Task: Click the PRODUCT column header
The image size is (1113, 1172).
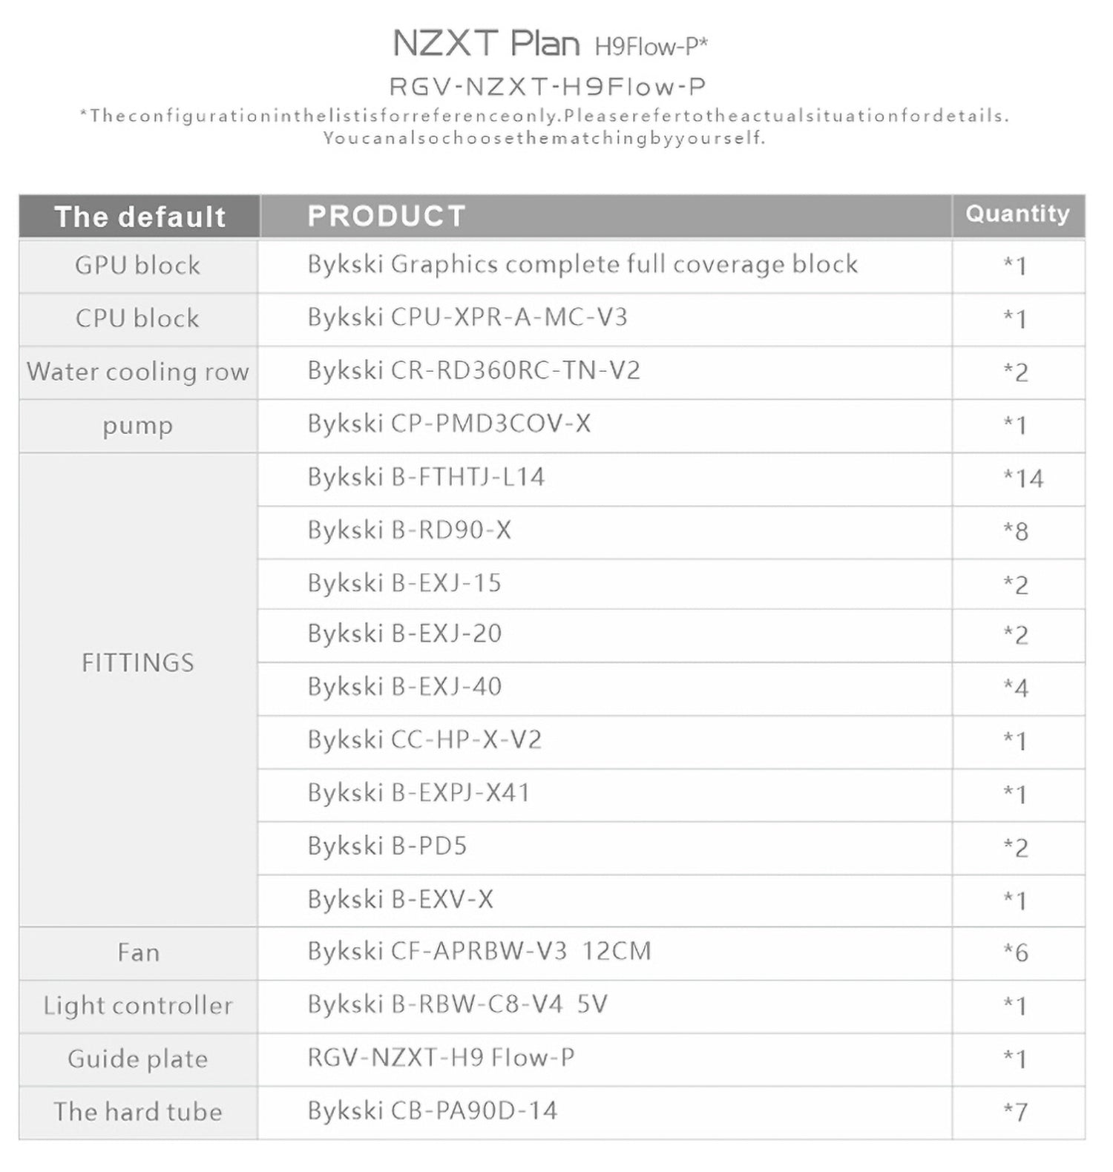Action: (x=387, y=216)
